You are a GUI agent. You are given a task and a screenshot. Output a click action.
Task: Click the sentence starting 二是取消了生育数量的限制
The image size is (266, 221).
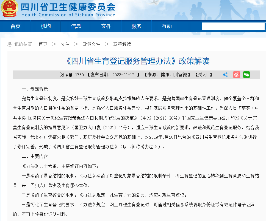click(x=104, y=195)
